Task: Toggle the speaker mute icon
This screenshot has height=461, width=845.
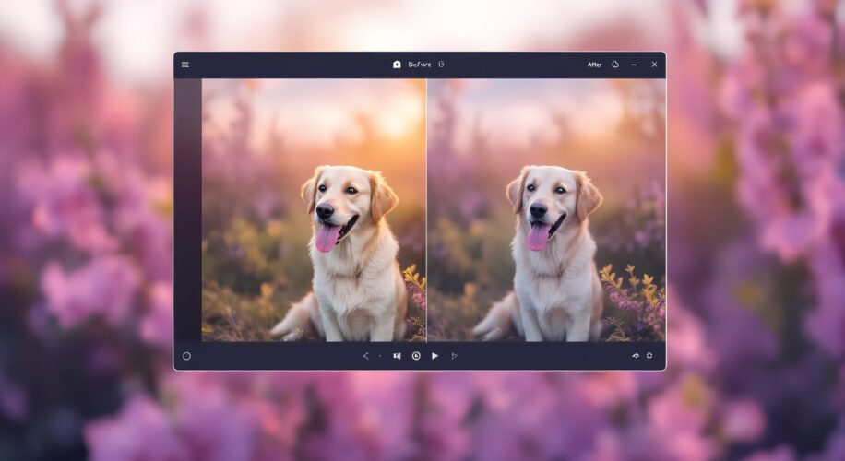Action: point(397,356)
